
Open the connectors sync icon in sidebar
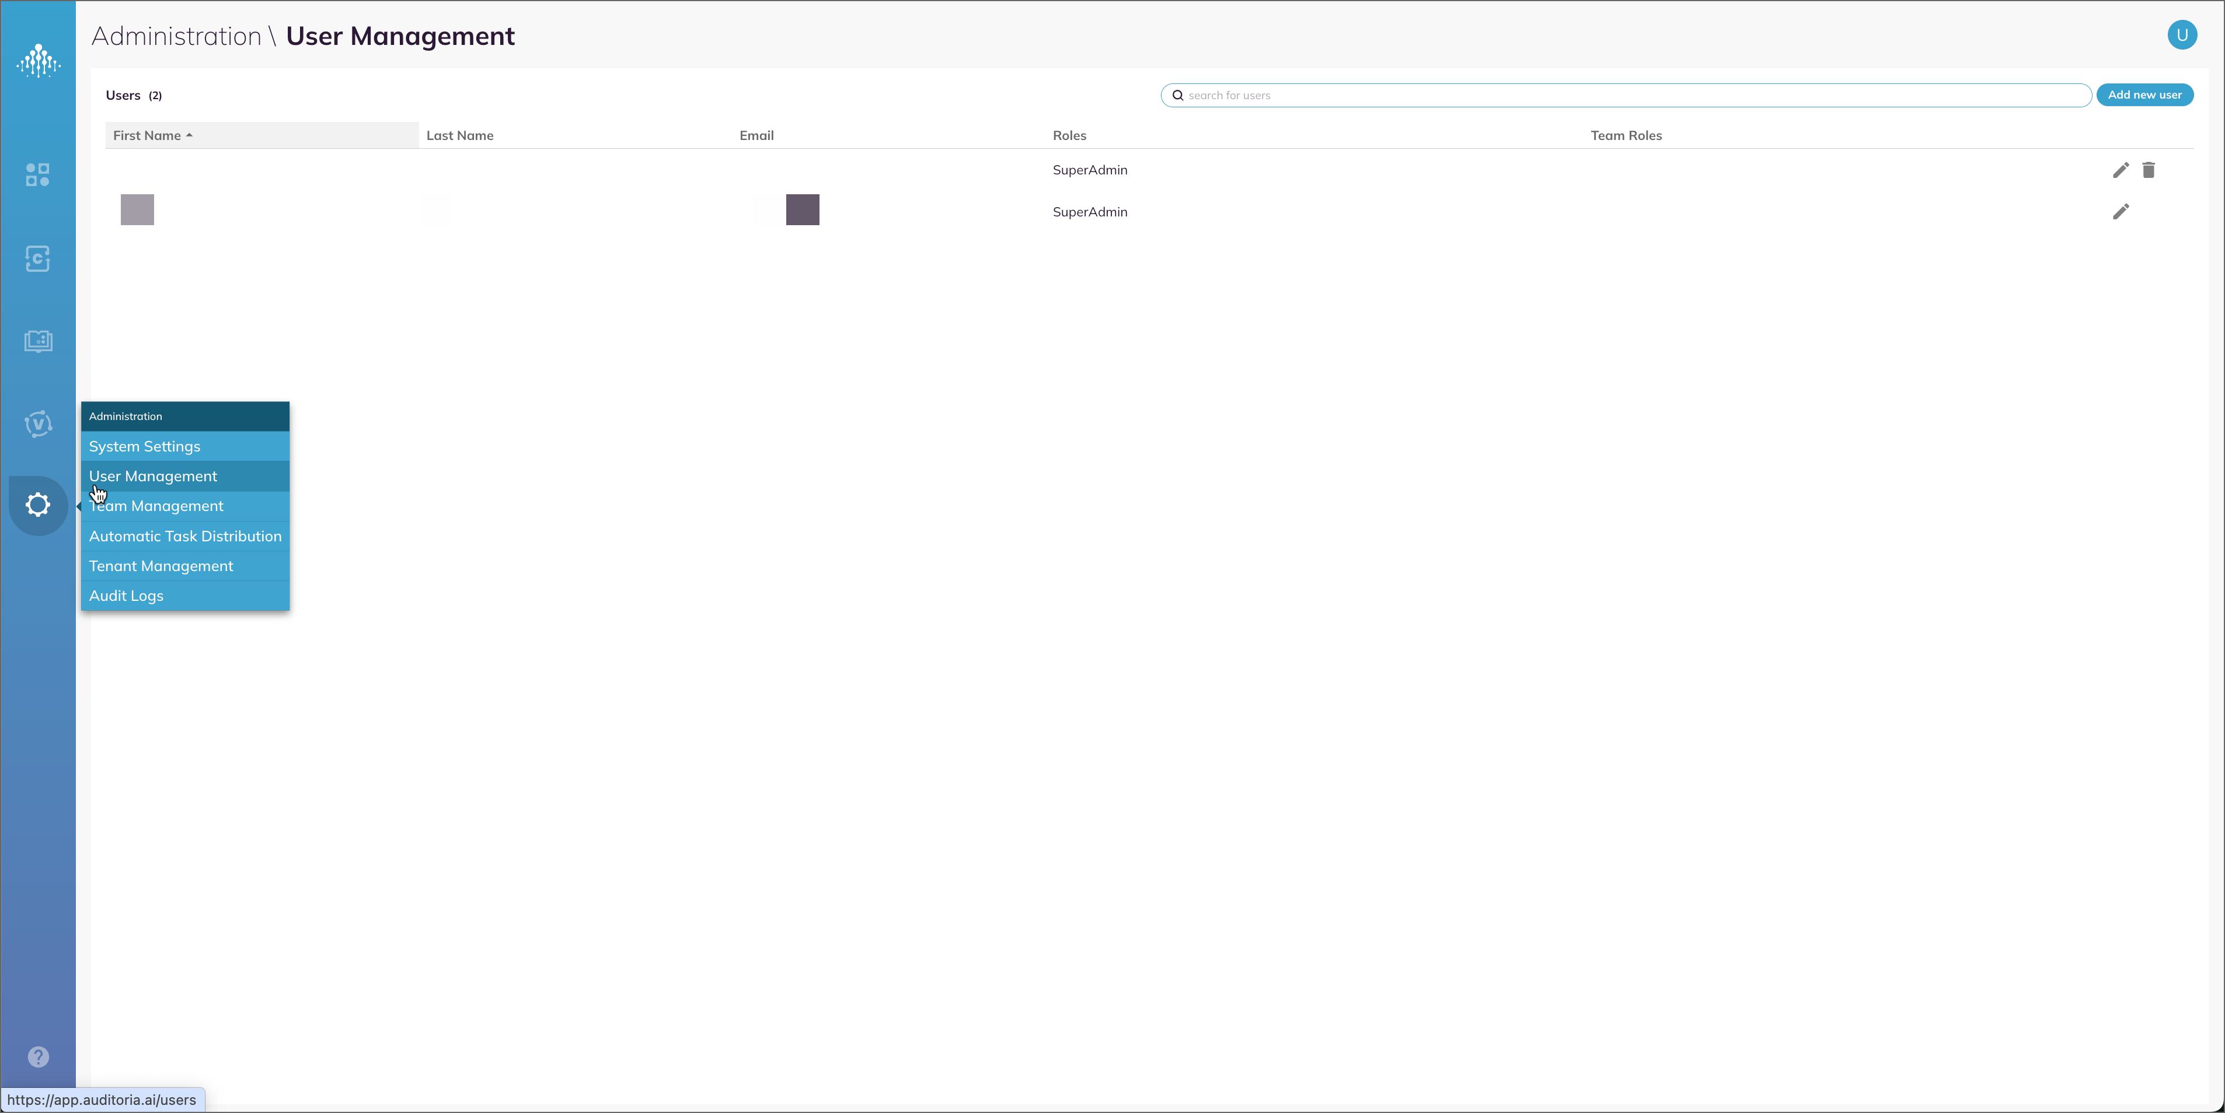[x=37, y=258]
